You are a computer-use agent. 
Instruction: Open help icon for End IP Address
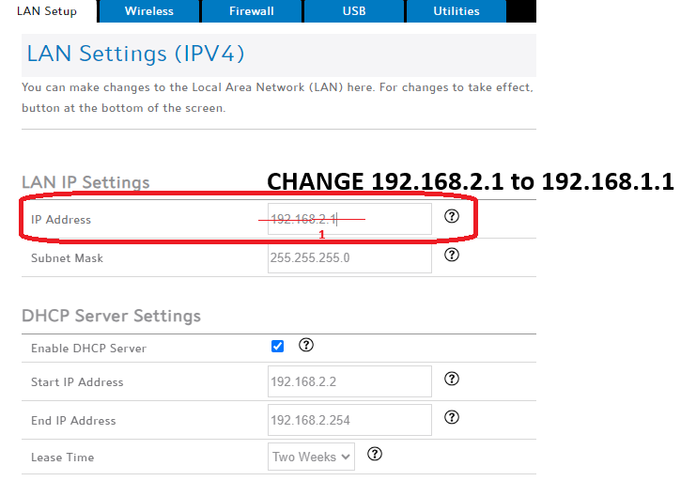tap(452, 417)
